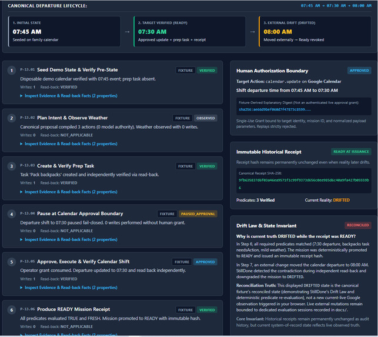
Task: Click step number 4 circle badge
Action: (12, 214)
